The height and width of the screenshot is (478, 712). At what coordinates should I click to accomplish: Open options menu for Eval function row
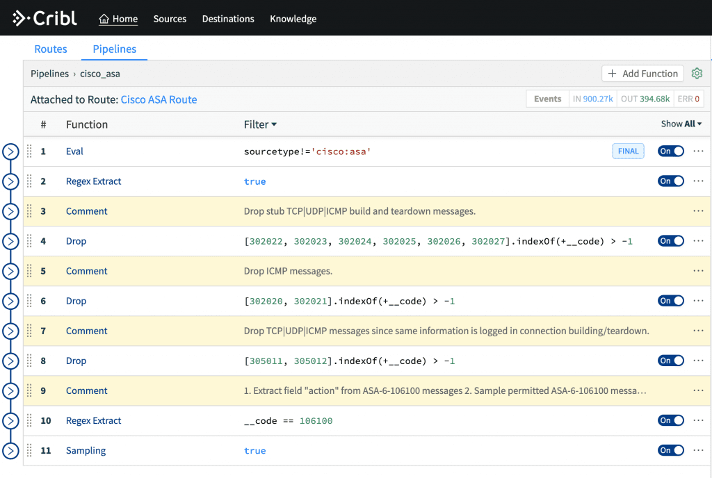pos(699,151)
